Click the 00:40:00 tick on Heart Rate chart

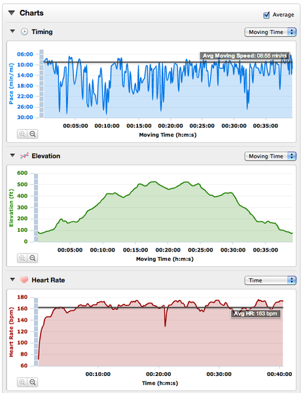pyautogui.click(x=279, y=374)
